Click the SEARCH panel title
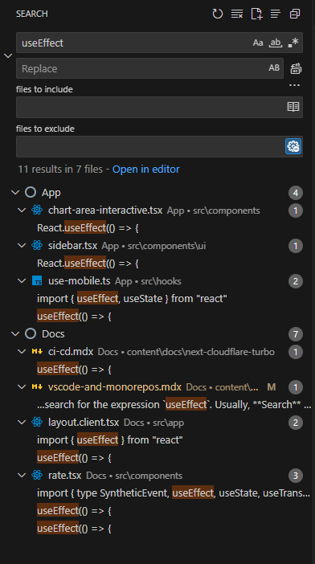This screenshot has height=564, width=315. (32, 14)
